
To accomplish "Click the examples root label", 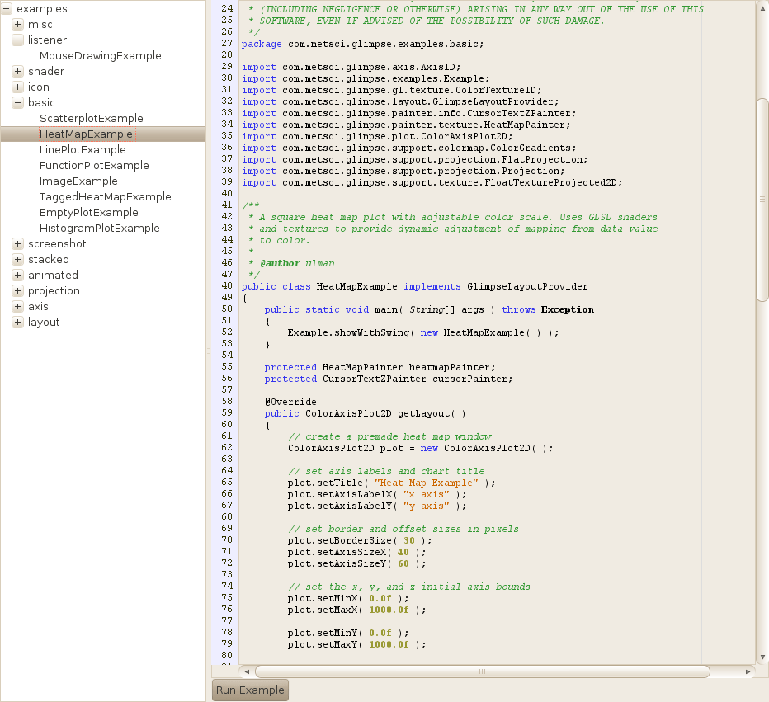I will (x=42, y=9).
